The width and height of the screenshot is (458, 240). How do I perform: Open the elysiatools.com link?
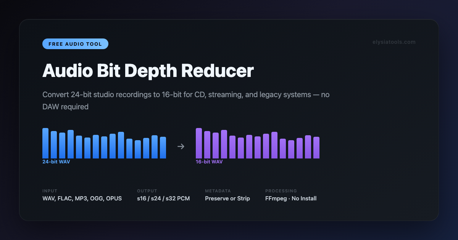394,42
